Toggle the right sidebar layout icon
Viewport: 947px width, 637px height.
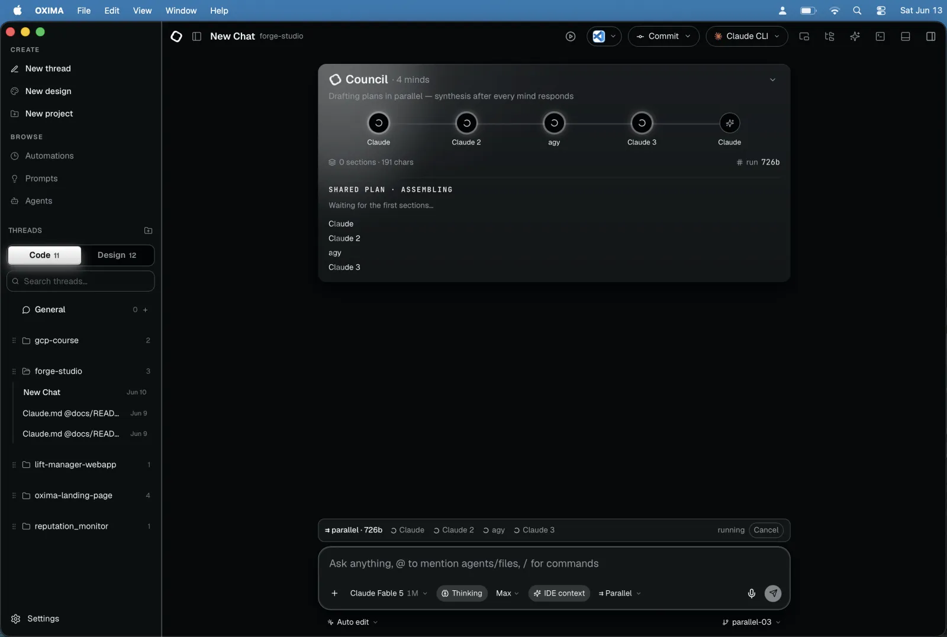coord(930,37)
